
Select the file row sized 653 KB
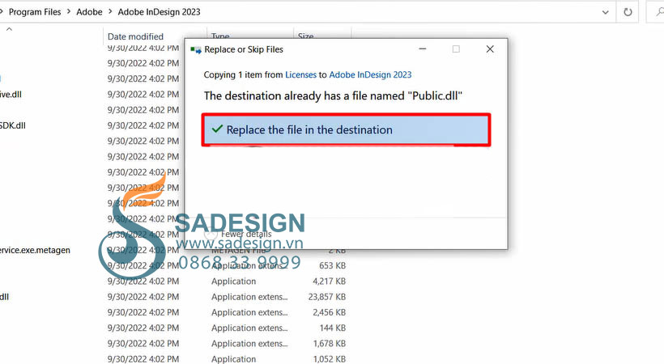[172, 266]
